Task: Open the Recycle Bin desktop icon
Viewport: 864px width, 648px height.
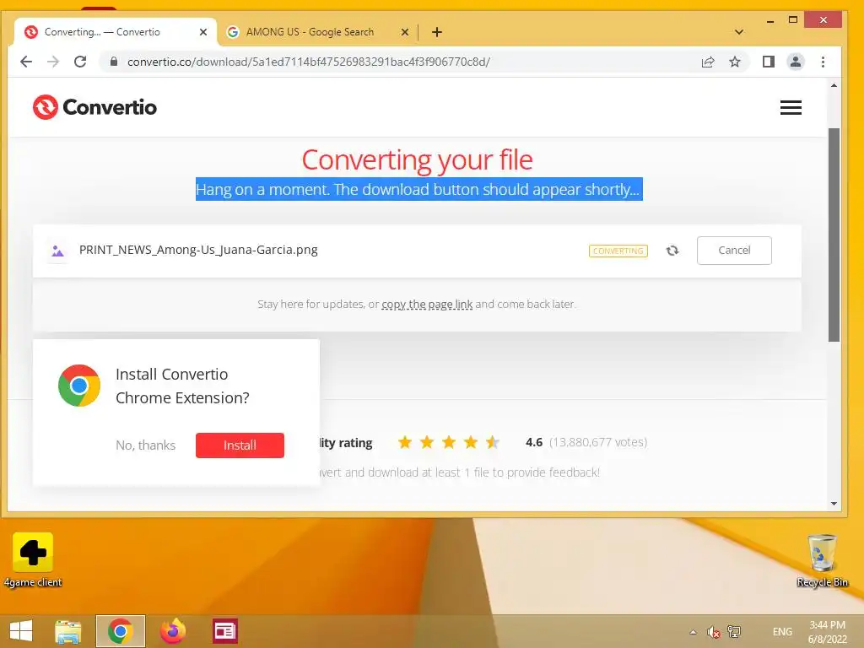Action: tap(822, 560)
